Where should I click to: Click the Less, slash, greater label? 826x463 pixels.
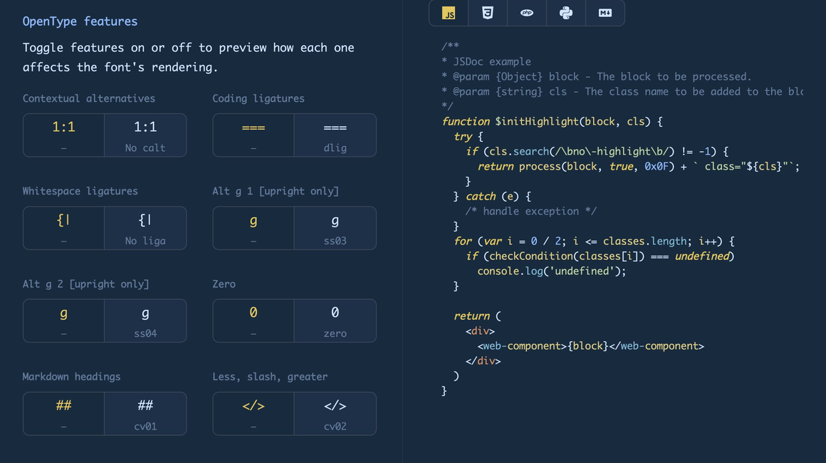(271, 377)
